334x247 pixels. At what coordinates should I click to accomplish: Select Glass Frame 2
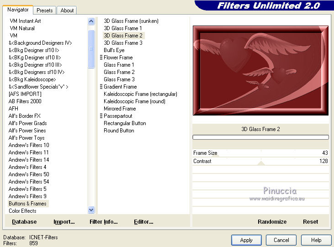tap(119, 72)
